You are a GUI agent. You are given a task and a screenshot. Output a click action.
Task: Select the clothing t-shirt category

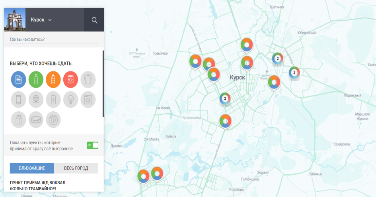pyautogui.click(x=88, y=79)
